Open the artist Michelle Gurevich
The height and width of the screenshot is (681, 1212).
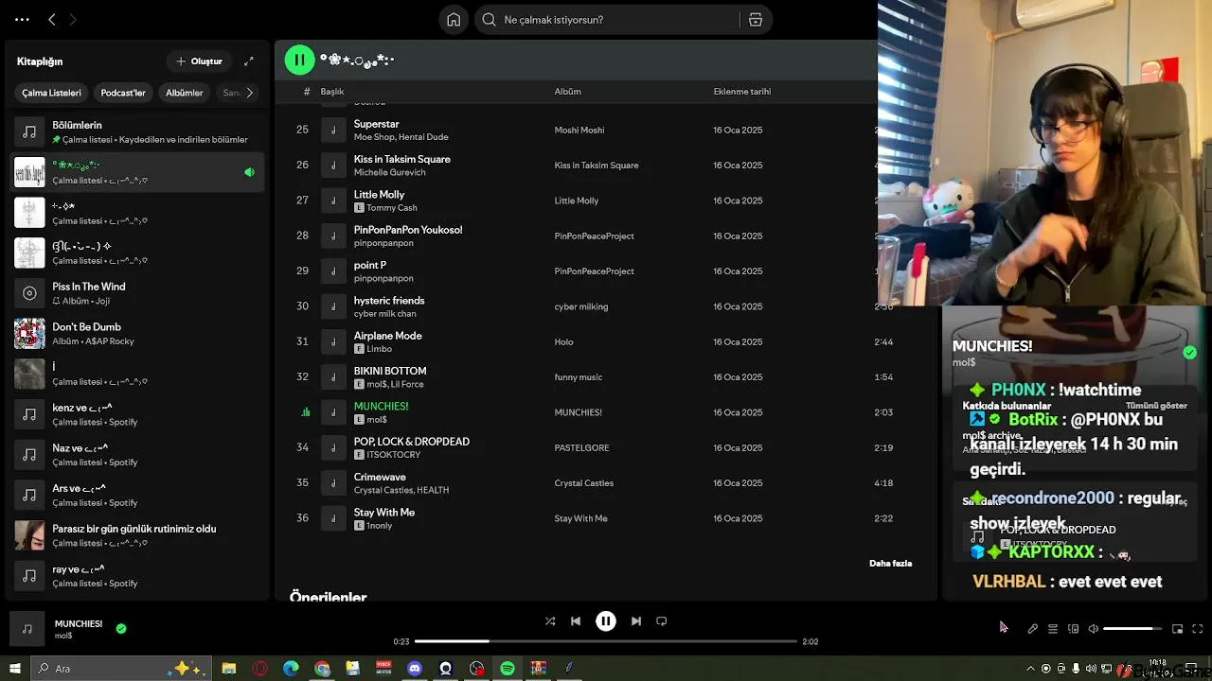389,172
